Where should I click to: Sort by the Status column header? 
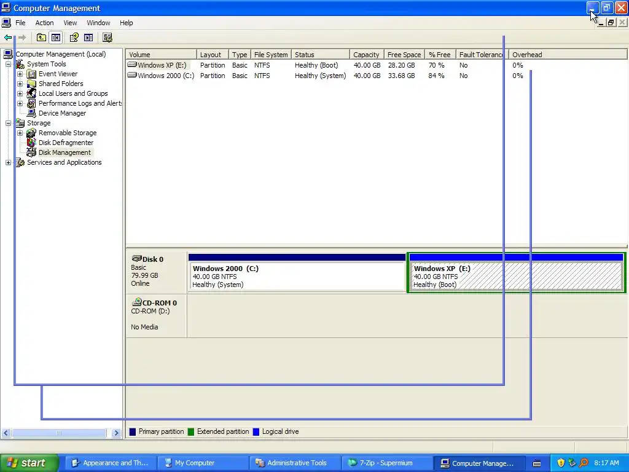click(321, 55)
